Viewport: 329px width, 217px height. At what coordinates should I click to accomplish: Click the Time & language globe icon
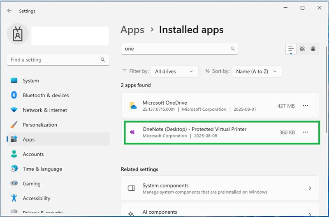tap(14, 169)
